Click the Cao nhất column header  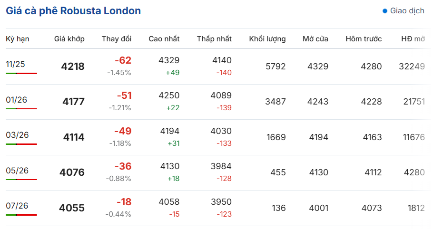point(164,39)
